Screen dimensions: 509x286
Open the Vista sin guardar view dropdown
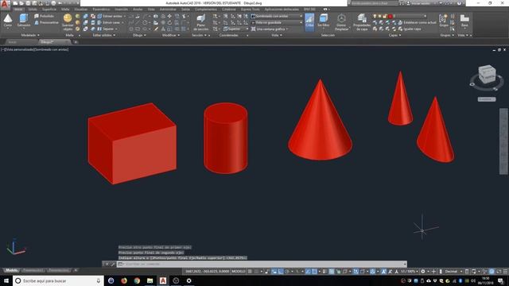click(x=277, y=22)
